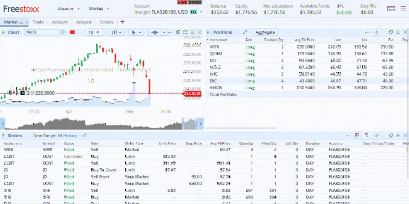Click the Orders panel drag handle
The width and height of the screenshot is (409, 204).
(x=3, y=136)
